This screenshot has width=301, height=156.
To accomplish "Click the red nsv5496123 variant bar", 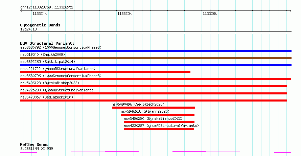I will tap(154, 86).
